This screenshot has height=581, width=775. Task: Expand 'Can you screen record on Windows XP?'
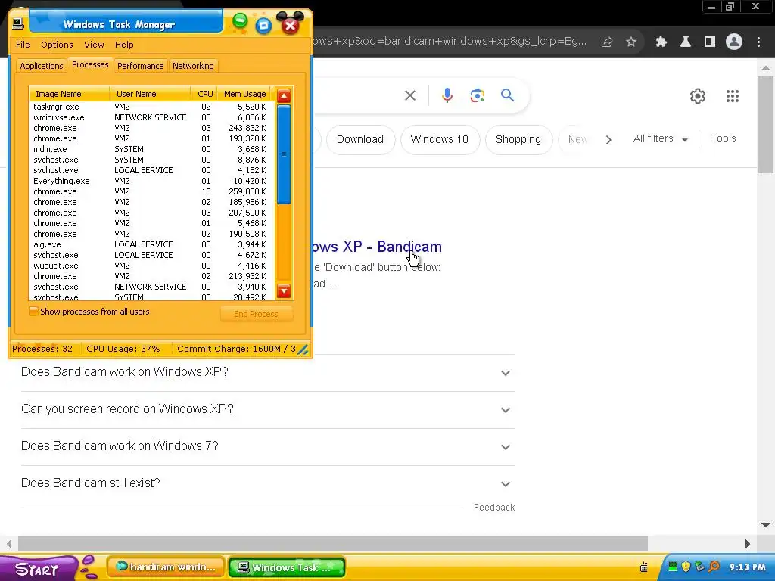(267, 409)
